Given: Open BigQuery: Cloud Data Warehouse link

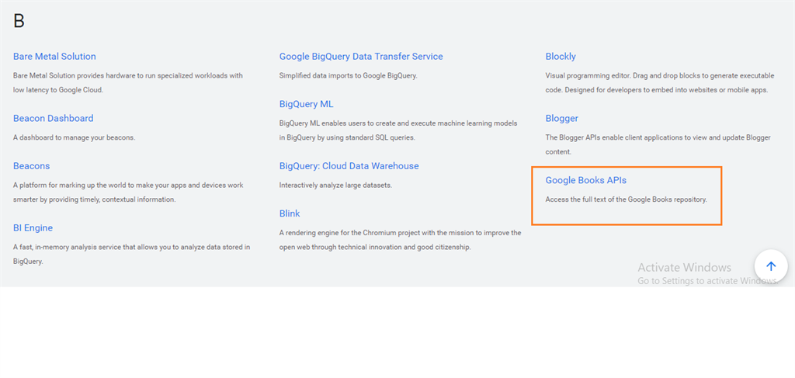Looking at the screenshot, I should click(x=349, y=166).
